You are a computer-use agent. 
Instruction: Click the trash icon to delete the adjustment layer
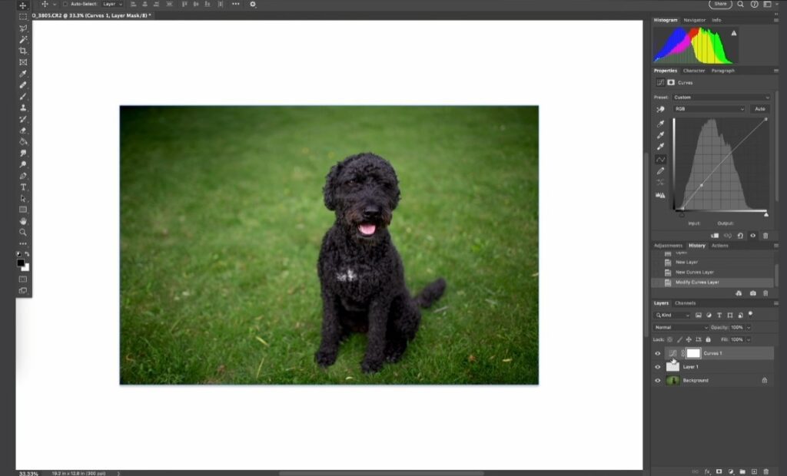click(x=765, y=236)
